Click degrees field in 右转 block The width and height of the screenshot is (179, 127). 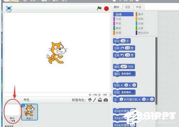pyautogui.click(x=128, y=48)
